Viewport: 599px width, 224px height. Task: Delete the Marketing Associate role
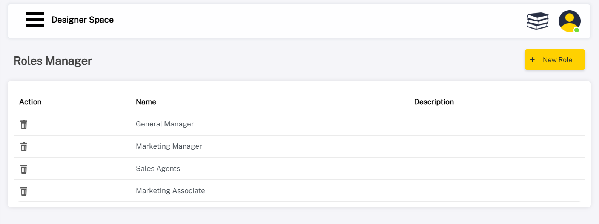click(24, 191)
